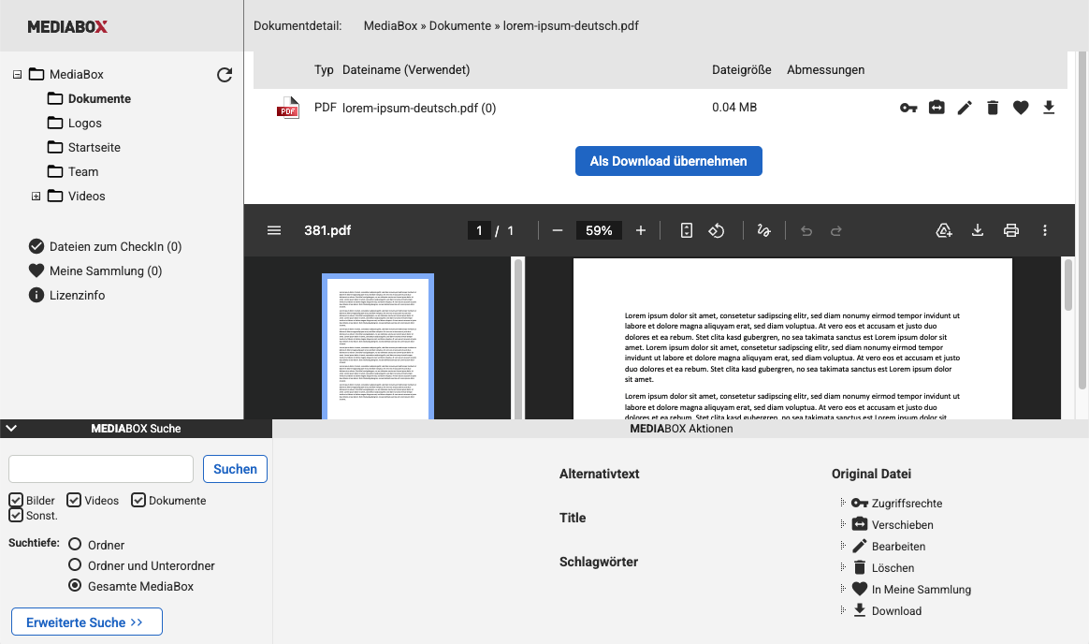
Task: Collapse the MediaBox root tree node
Action: [18, 74]
